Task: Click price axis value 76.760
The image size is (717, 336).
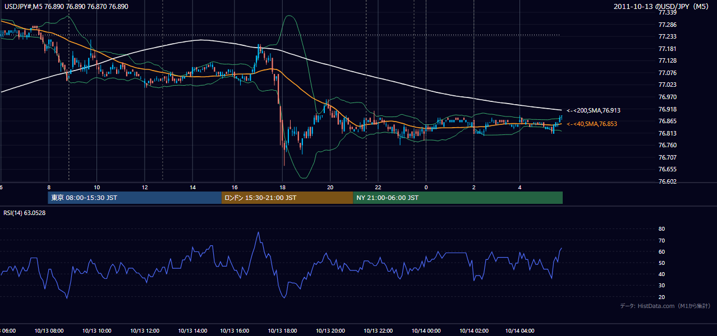Action: point(667,145)
